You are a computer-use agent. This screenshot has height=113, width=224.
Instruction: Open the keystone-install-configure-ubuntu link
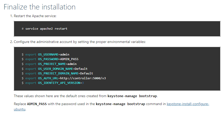click(x=188, y=104)
